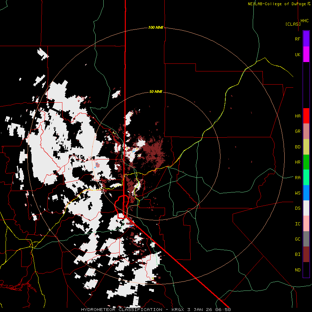Viewport: 312px width, 312px height.
Task: Click the HR dark green legend swatch
Action: coord(306,162)
